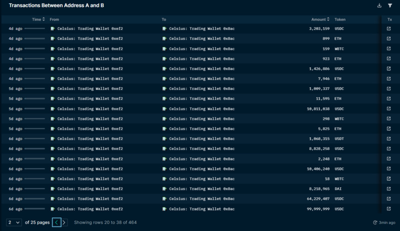Click the refresh icon beside 3min ago

tap(375, 222)
